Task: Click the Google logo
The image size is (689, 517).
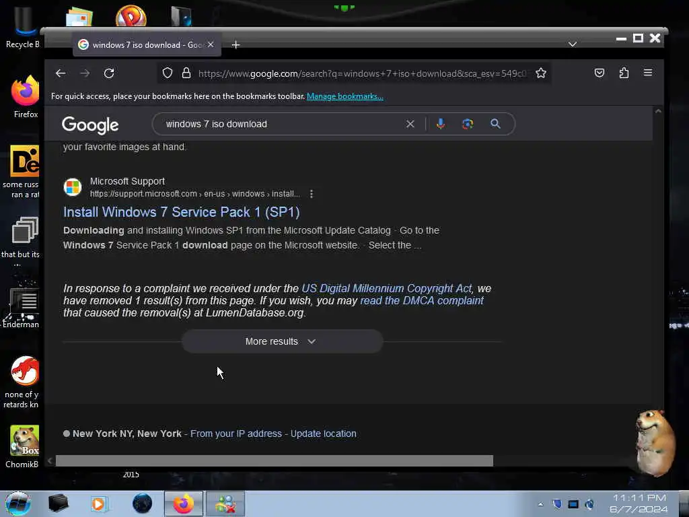Action: click(90, 125)
